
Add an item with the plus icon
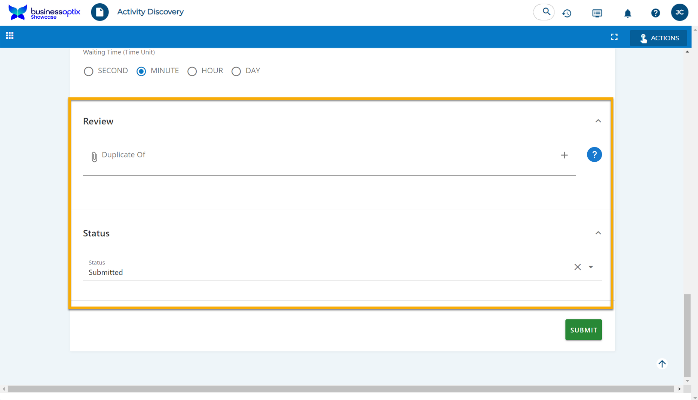564,155
